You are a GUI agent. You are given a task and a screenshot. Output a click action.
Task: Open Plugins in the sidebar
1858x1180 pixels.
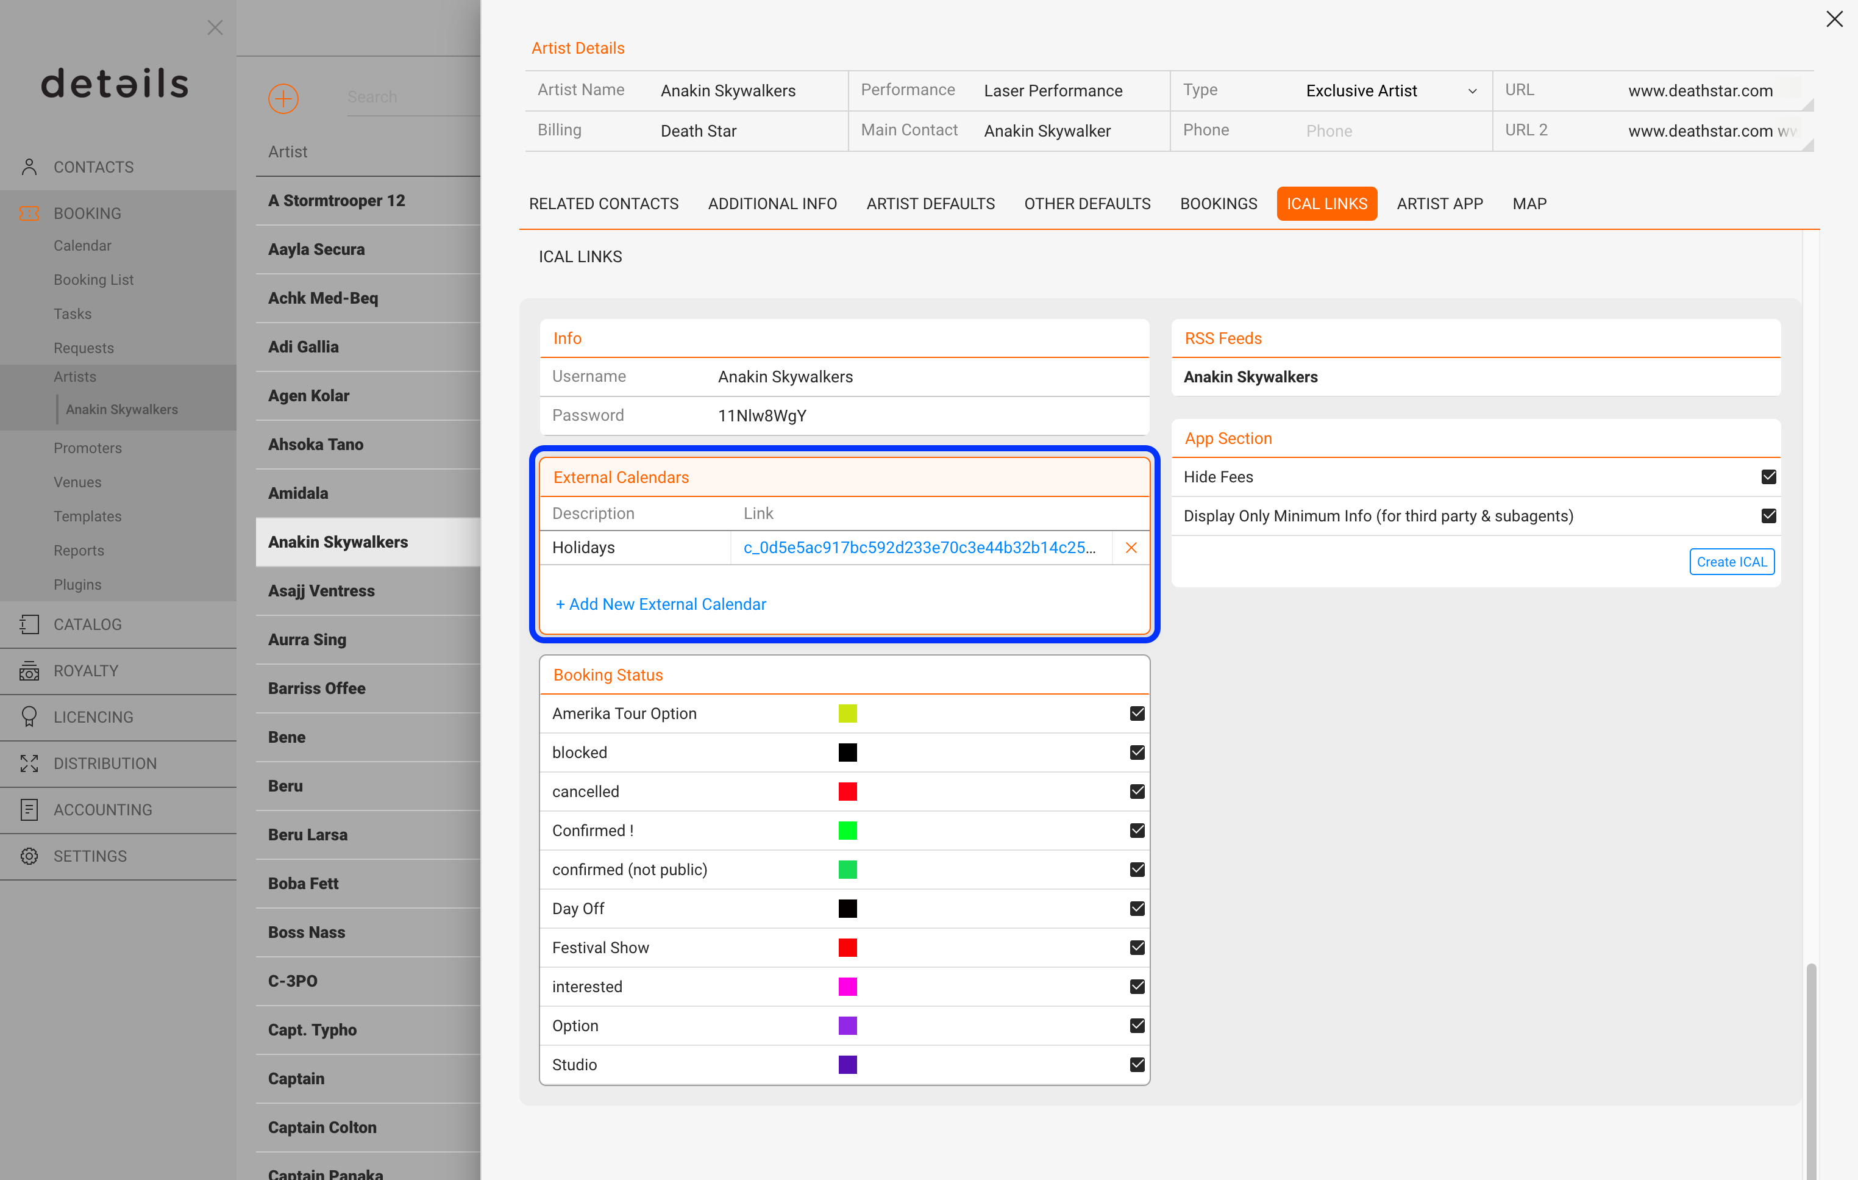coord(77,584)
